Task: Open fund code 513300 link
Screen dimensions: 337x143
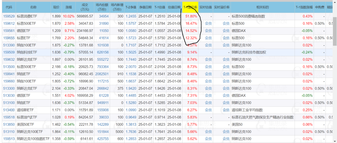Action: click(9, 89)
